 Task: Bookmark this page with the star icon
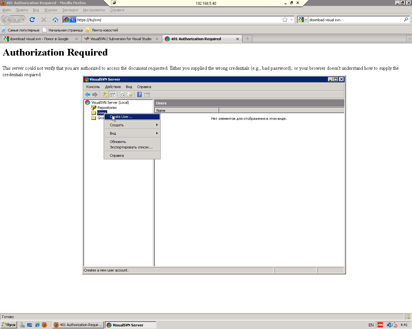click(x=285, y=20)
